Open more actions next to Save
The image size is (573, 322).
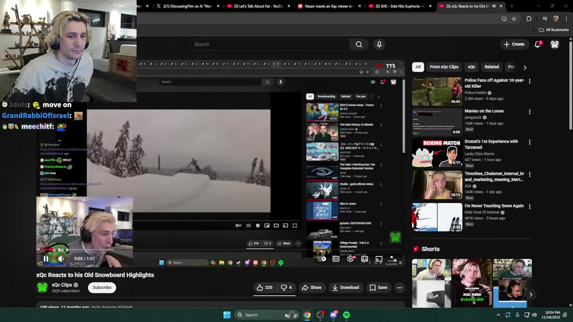tap(399, 288)
